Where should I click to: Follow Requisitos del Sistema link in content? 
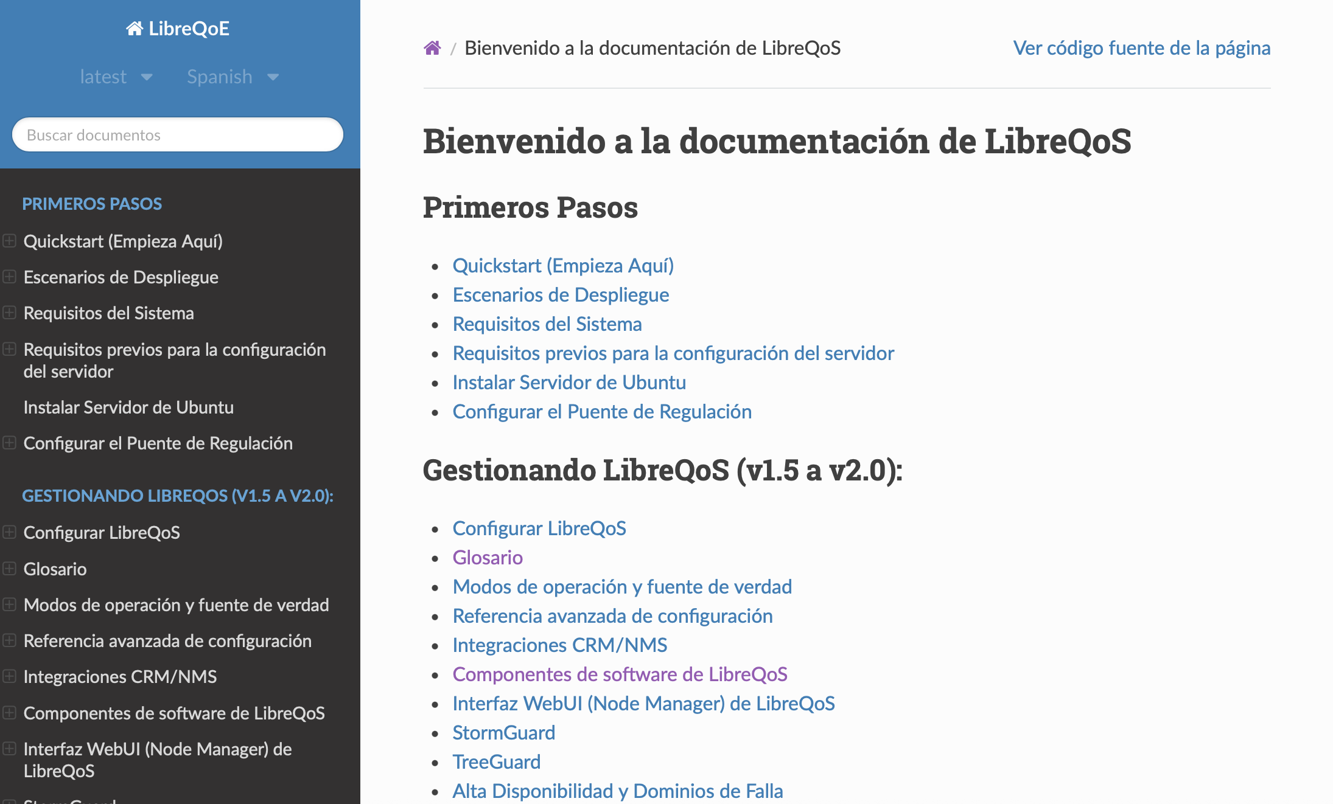click(547, 324)
